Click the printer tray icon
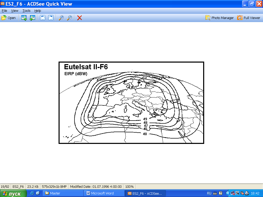This screenshot has width=263, height=197. point(247,193)
